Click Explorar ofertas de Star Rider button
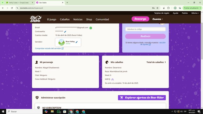 pyautogui.click(x=142, y=98)
